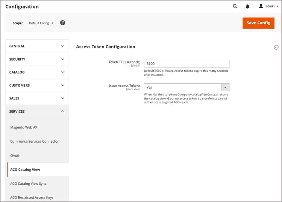Screen dimensions: 282x202
Task: Click the Access Token Configuration heading
Action: (x=106, y=47)
